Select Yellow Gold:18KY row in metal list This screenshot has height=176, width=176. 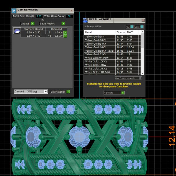100,47
